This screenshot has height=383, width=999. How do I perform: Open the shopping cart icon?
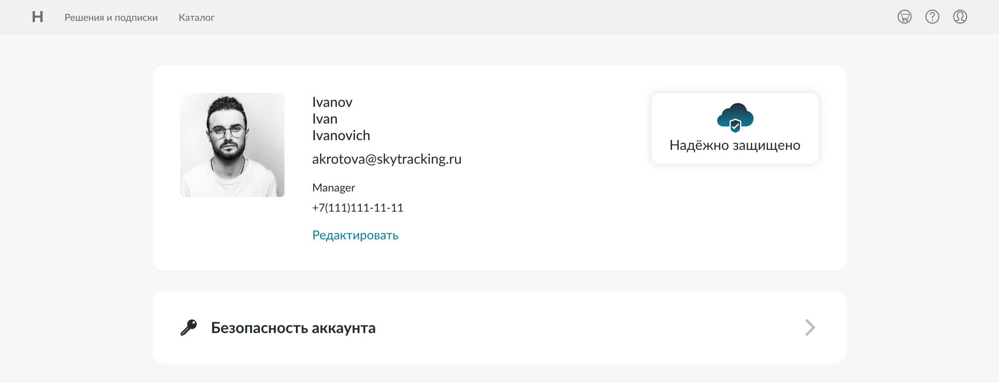click(904, 17)
